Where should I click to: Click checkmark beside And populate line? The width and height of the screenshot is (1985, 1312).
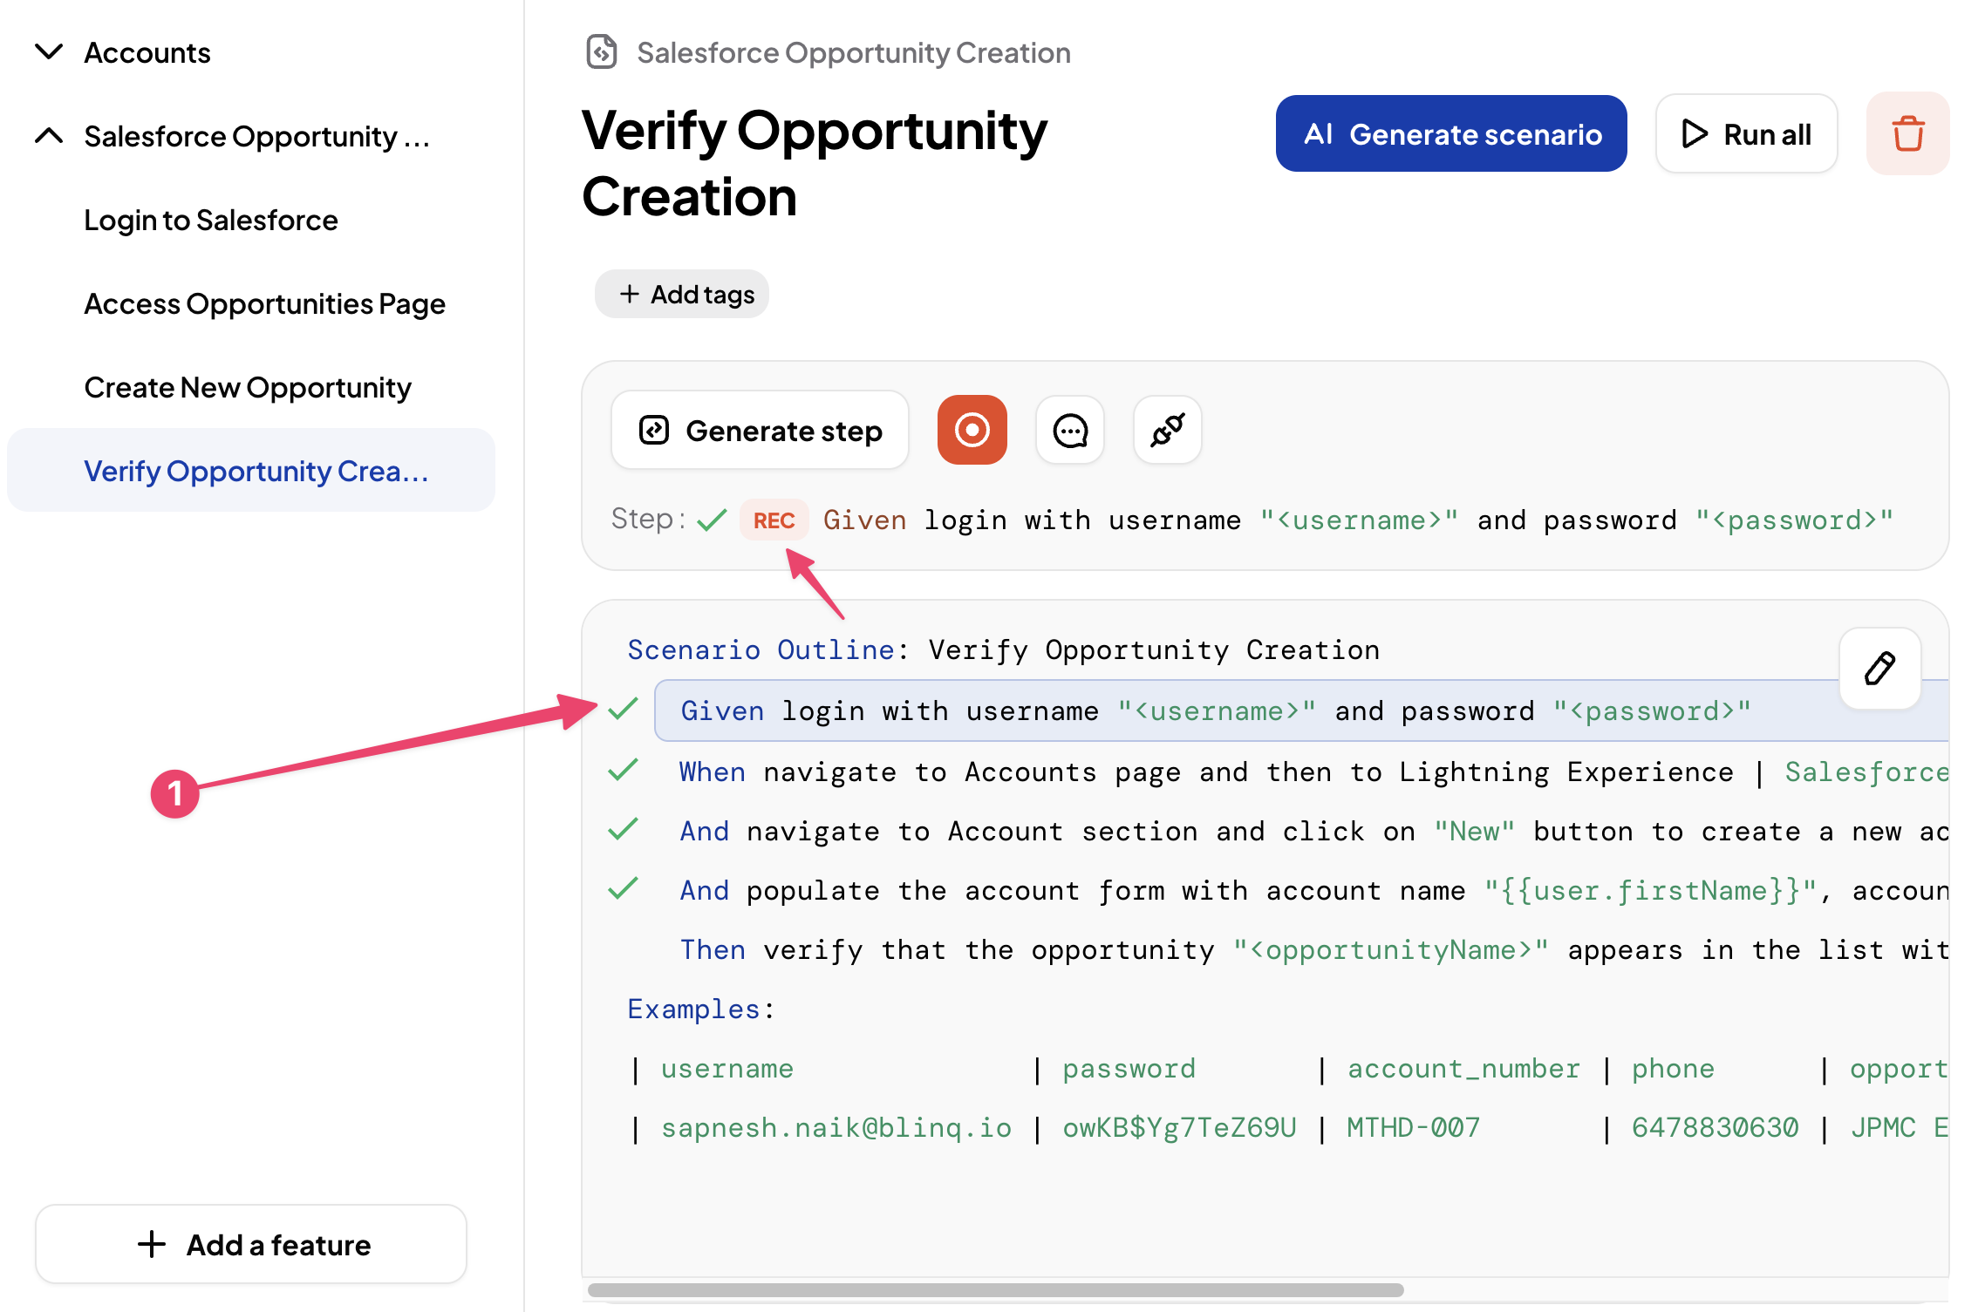click(x=623, y=888)
